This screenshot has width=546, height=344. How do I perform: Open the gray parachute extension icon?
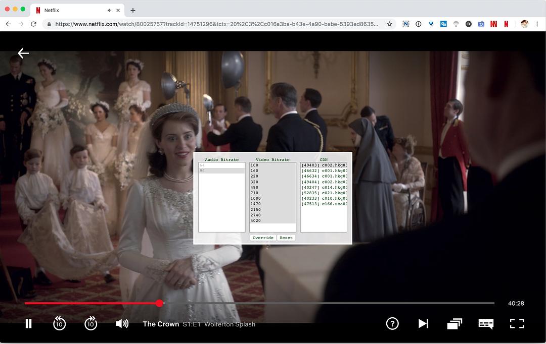(x=456, y=24)
